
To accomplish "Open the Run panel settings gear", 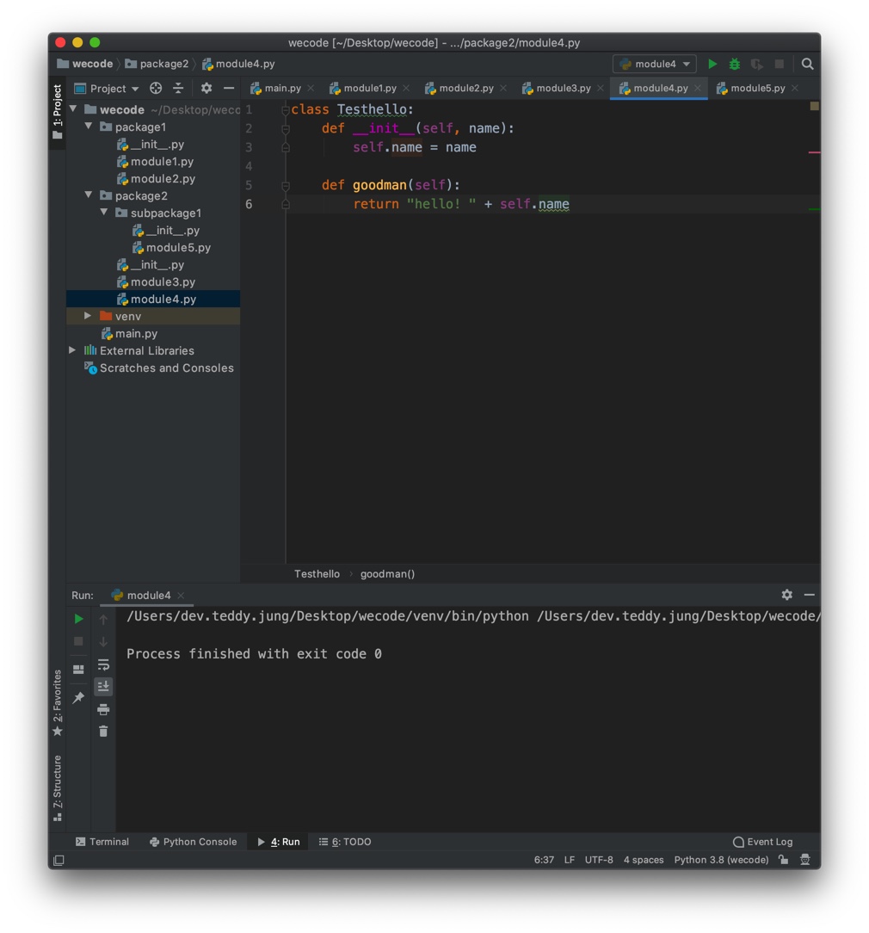I will [x=786, y=595].
